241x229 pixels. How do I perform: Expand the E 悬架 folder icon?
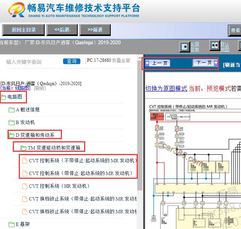[12, 225]
